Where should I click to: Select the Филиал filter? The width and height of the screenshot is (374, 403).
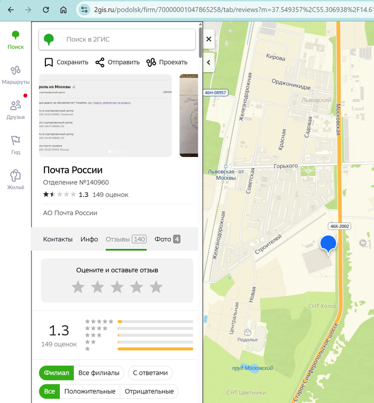coord(56,373)
